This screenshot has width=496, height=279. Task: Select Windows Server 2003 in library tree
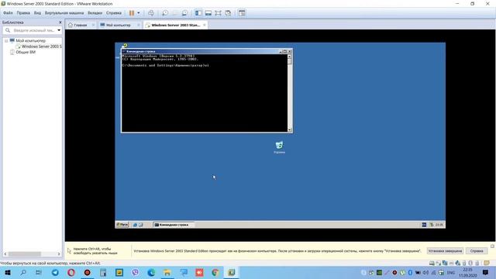click(41, 46)
